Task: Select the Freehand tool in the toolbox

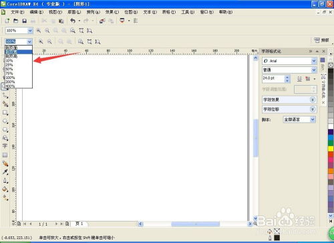Action: click(5, 96)
